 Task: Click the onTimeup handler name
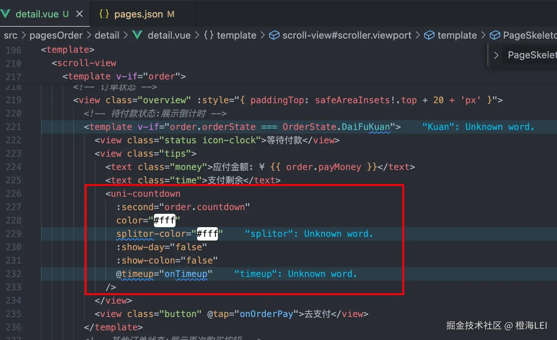pyautogui.click(x=186, y=274)
